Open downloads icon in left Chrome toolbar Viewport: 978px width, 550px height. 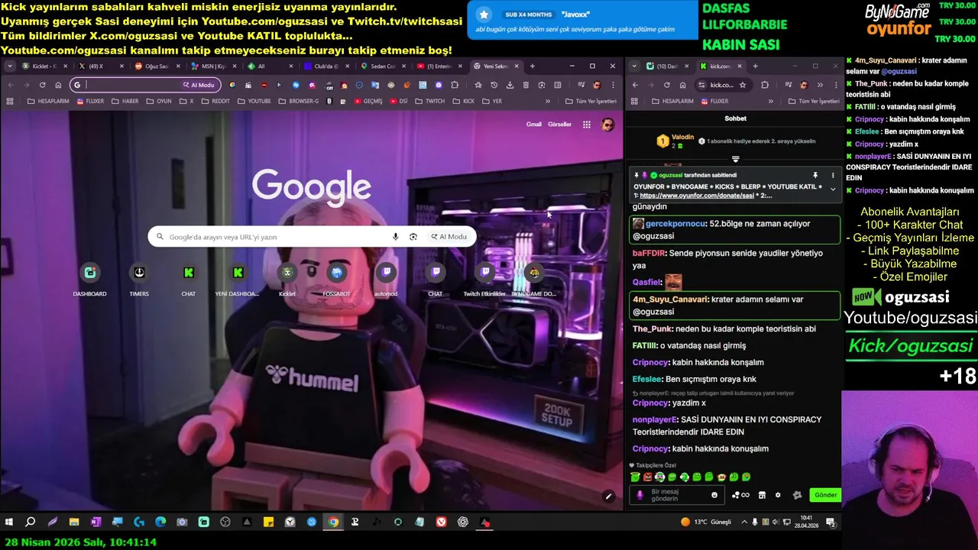coord(510,85)
